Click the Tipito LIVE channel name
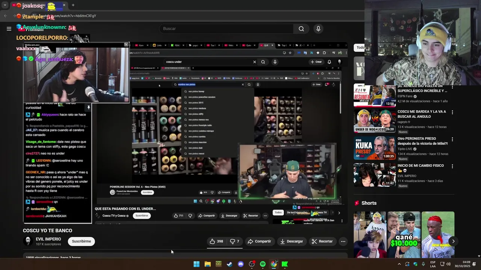Viewport: 481px width, 270px height. click(x=405, y=149)
